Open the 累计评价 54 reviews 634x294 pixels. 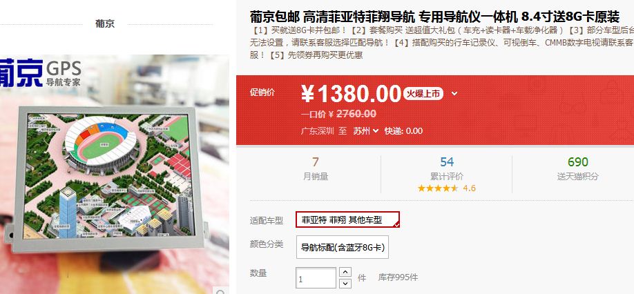pyautogui.click(x=447, y=168)
